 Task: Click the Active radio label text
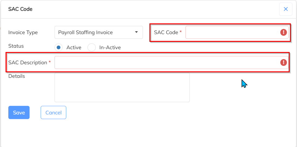74,47
